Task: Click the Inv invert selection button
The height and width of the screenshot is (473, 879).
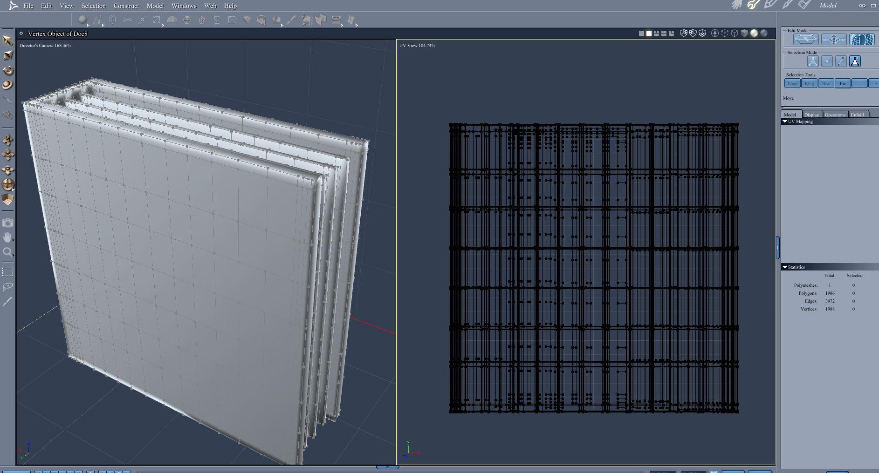Action: pos(843,84)
